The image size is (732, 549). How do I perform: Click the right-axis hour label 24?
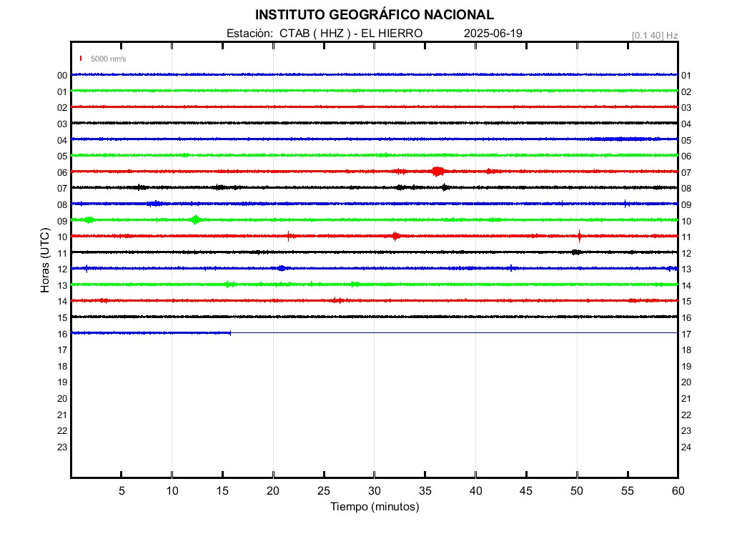(686, 447)
